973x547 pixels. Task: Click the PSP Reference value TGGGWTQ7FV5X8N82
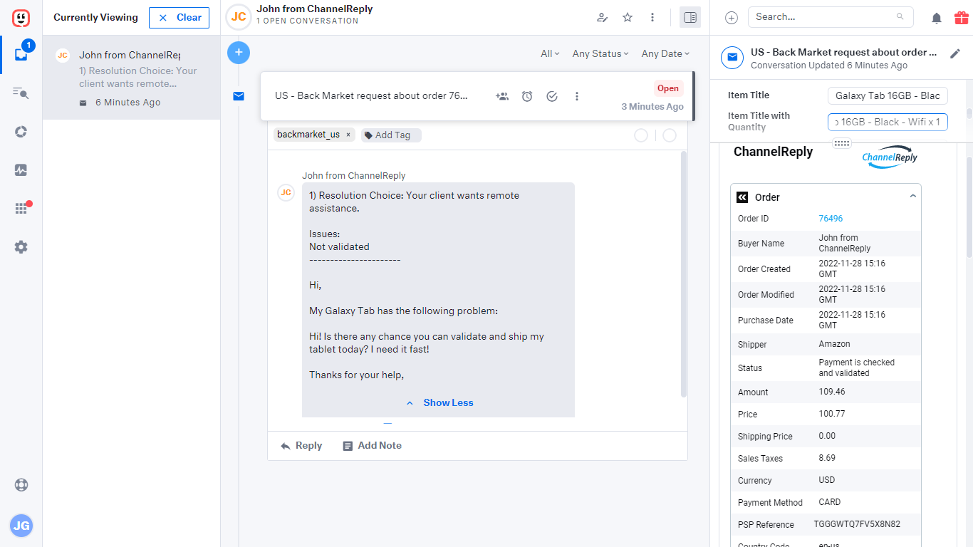(857, 524)
